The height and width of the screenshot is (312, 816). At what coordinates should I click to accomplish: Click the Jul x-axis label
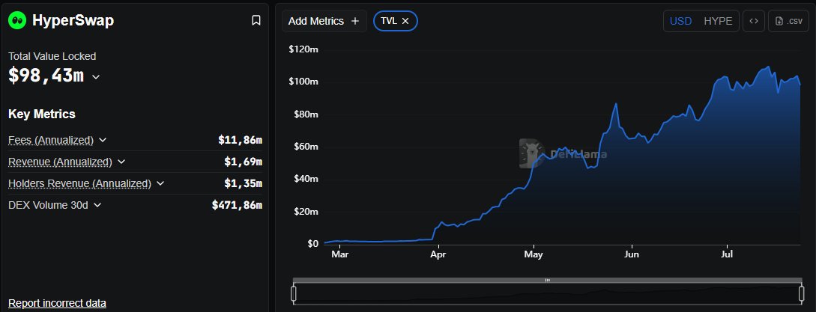pyautogui.click(x=727, y=254)
